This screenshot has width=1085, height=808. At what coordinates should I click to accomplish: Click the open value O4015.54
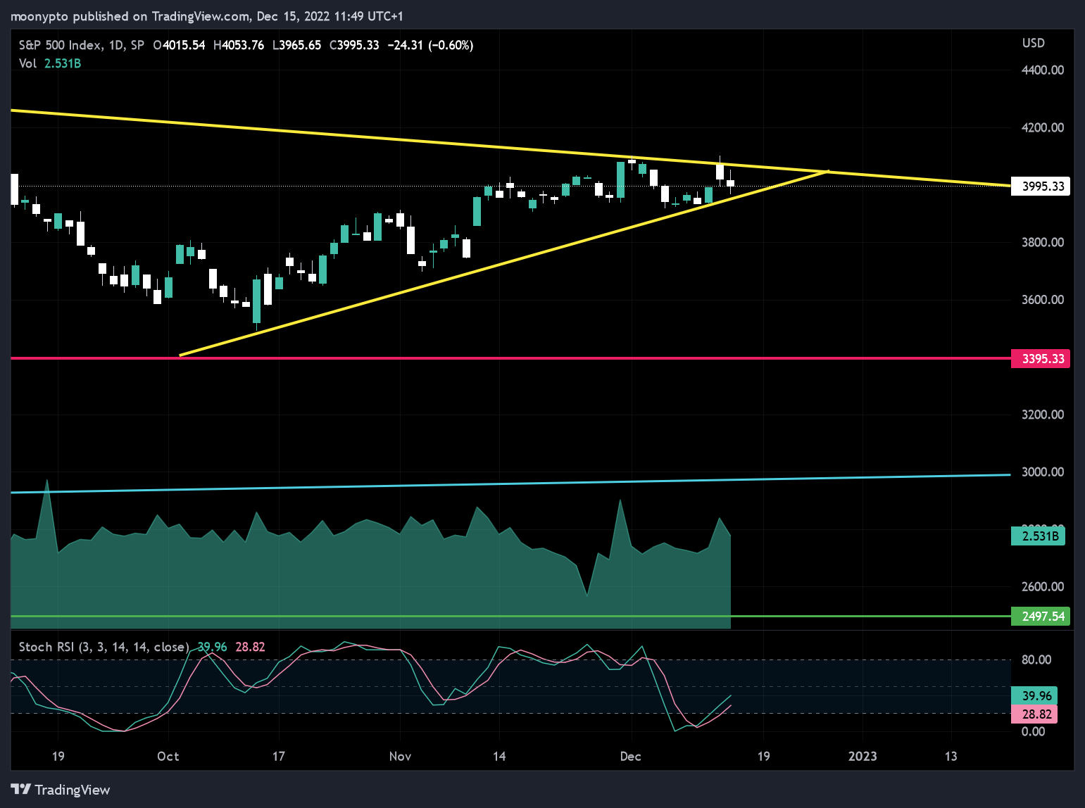coord(179,45)
